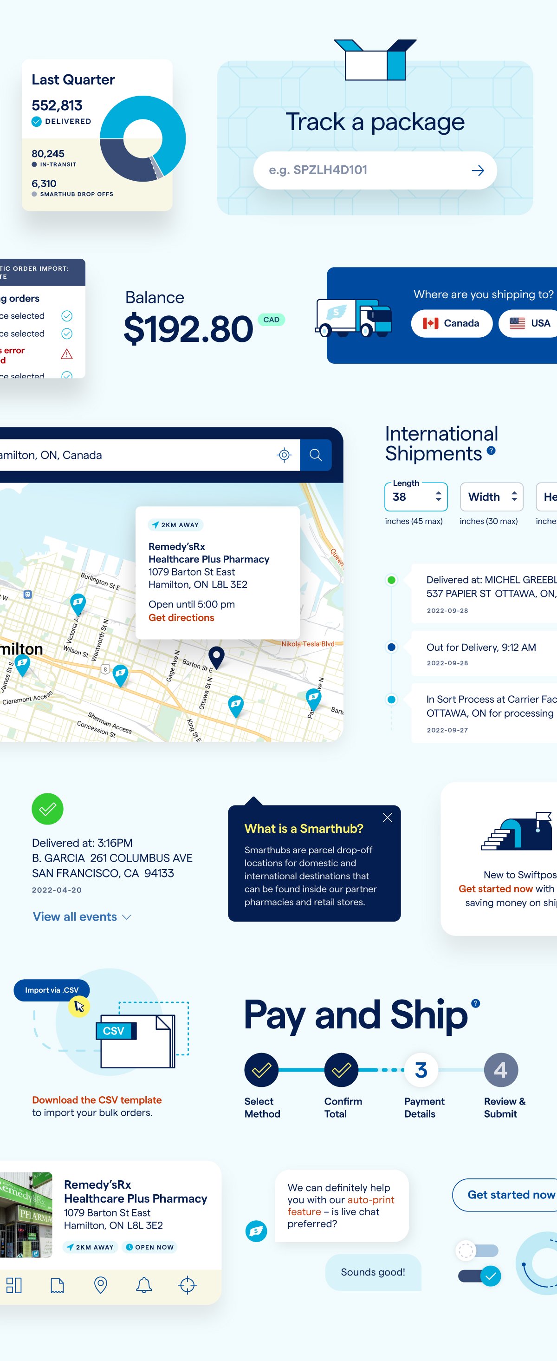Click the location pin icon in card toolbar
Image resolution: width=557 pixels, height=1361 pixels.
100,1285
